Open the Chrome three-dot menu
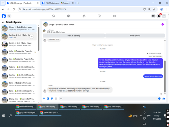 pos(167,9)
